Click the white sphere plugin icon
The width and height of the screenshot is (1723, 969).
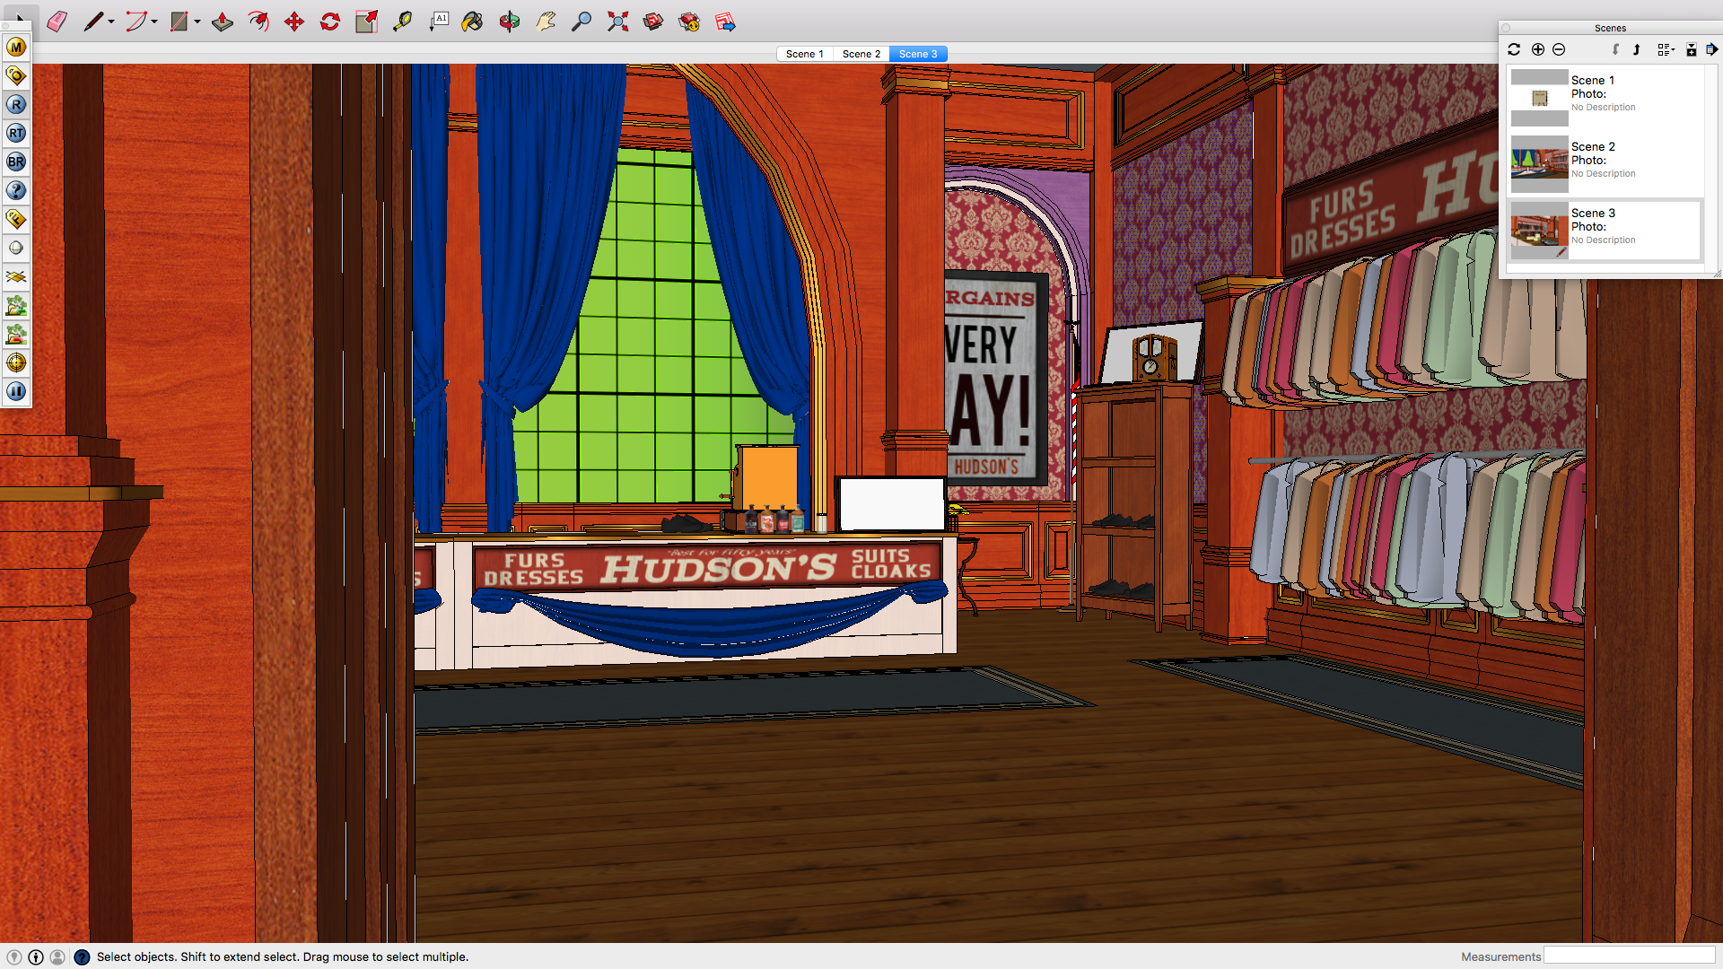(x=16, y=248)
